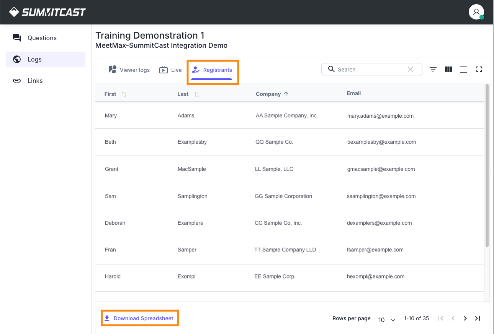Expand the Rows per page dropdown
The image size is (494, 334).
coord(387,319)
